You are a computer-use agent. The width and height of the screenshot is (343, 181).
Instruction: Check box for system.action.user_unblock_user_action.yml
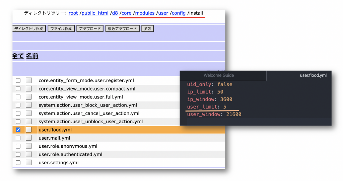18,122
